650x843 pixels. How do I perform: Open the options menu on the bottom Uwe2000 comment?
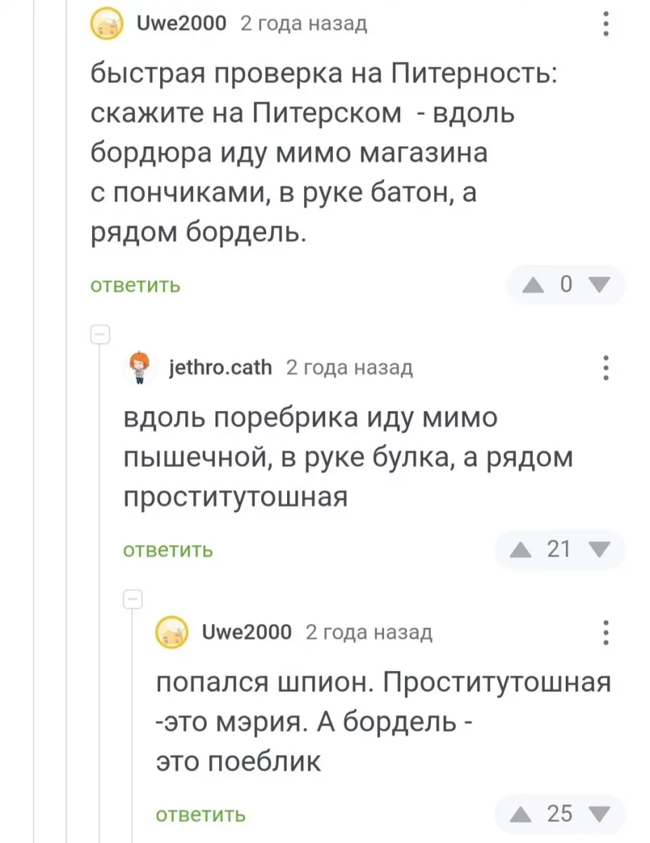[x=605, y=632]
